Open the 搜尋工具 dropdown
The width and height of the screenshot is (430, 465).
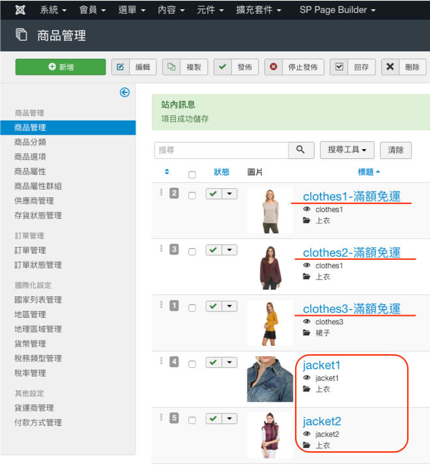tap(347, 150)
